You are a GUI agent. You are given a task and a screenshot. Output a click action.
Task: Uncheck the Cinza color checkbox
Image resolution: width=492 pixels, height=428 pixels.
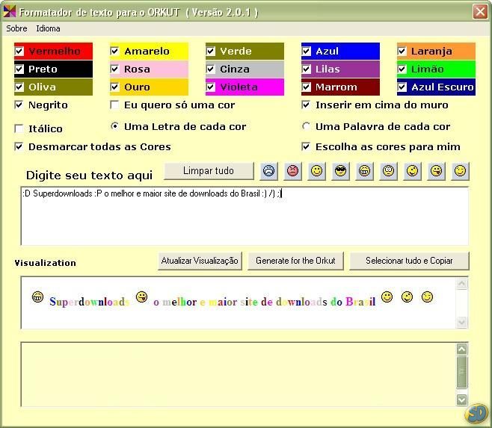tap(211, 69)
